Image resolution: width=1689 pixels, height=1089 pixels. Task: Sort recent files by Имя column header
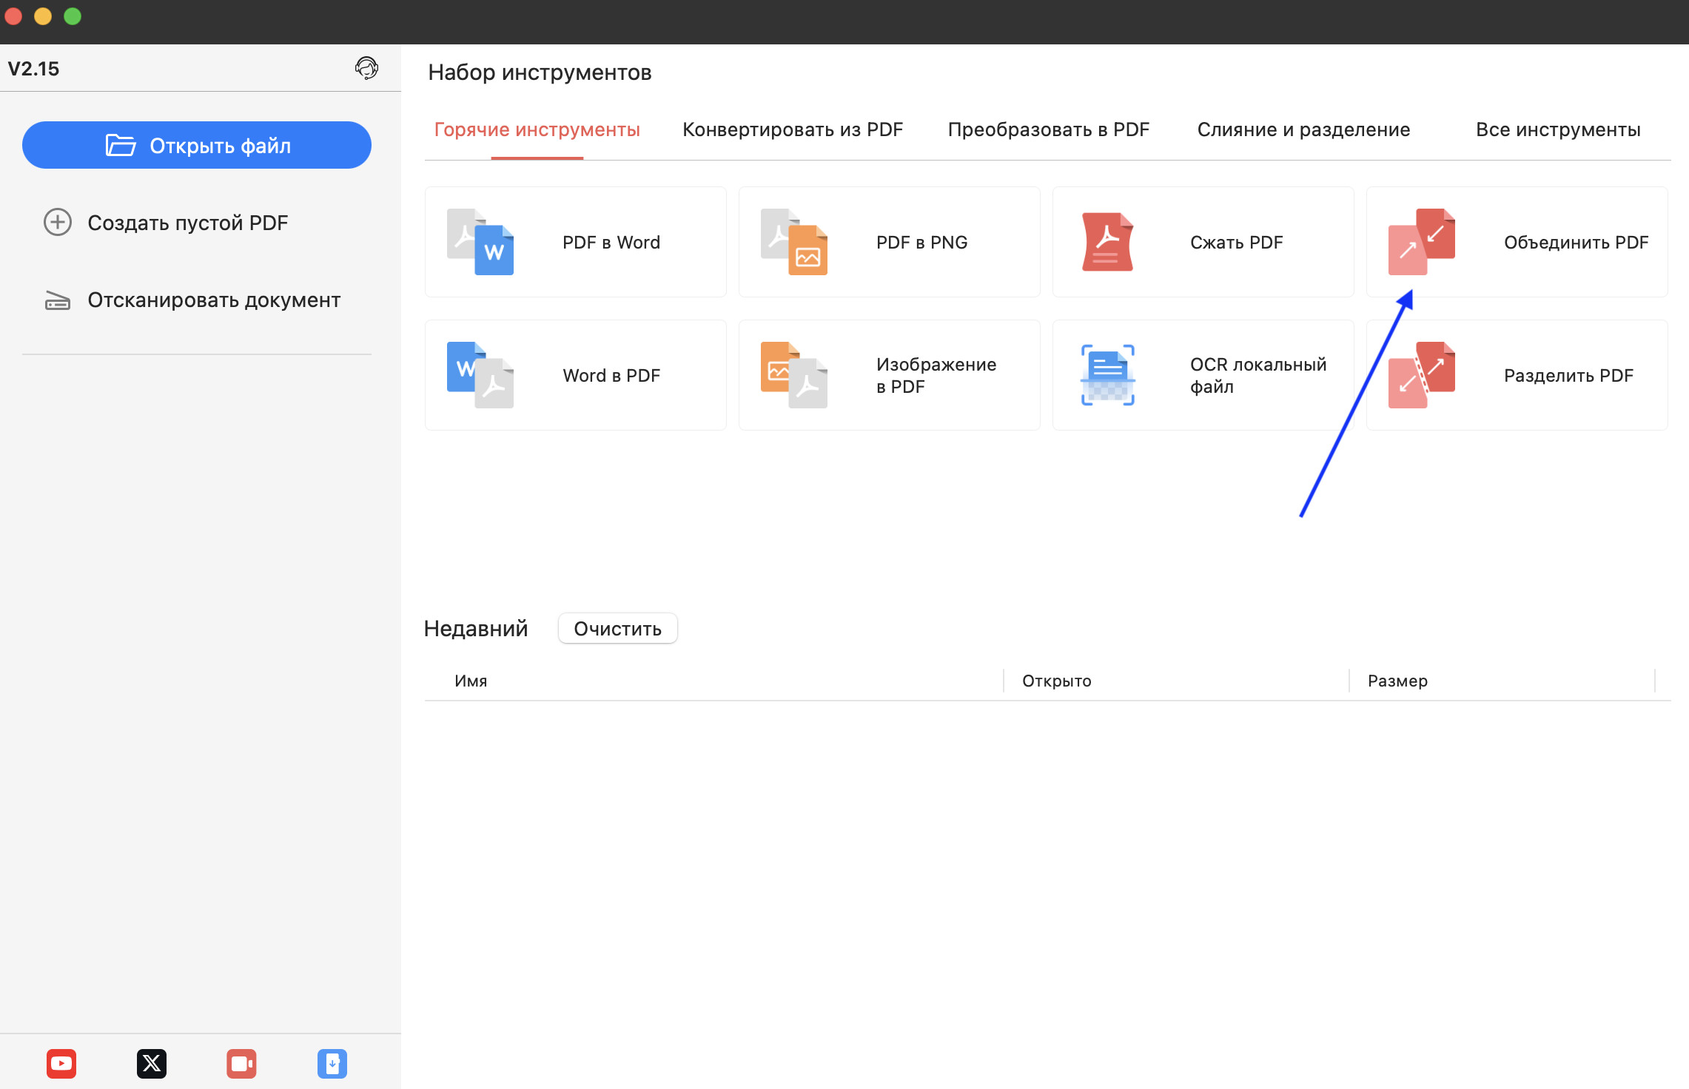tap(471, 681)
